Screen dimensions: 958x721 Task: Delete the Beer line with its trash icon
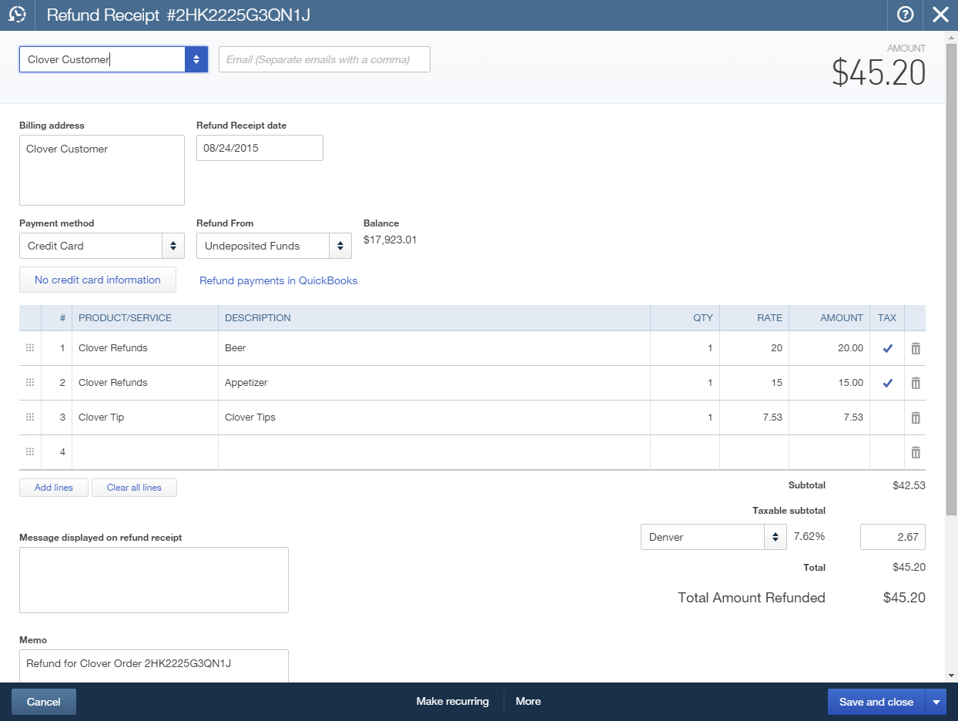(915, 348)
